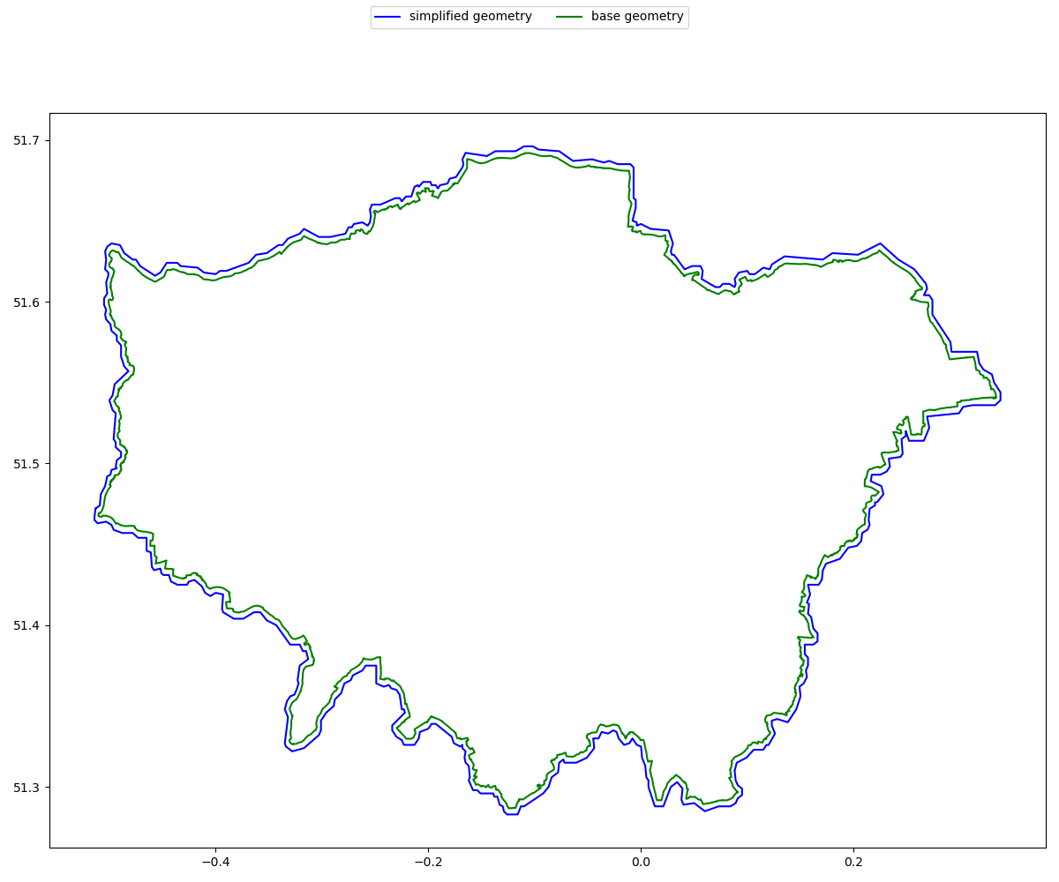
Task: Click the y-axis tick label 51.6
Action: (x=28, y=303)
